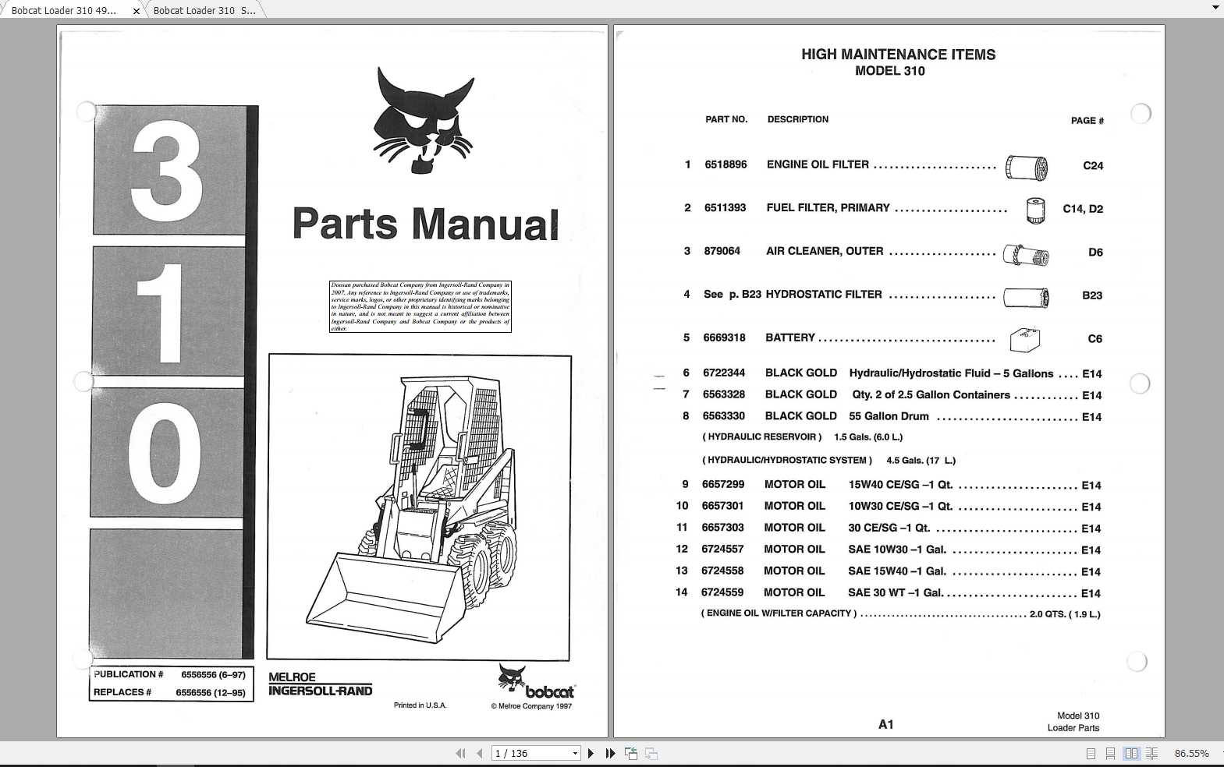
Task: Click the AIR CLEANER, OUTER description
Action: point(825,251)
